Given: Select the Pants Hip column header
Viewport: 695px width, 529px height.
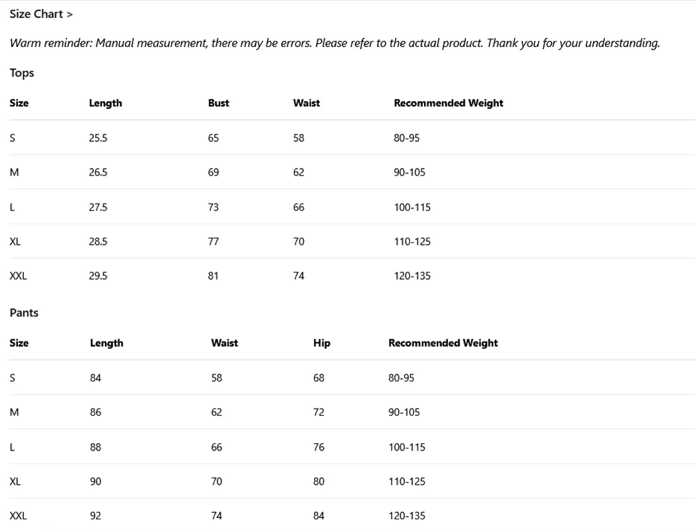Looking at the screenshot, I should [x=322, y=343].
